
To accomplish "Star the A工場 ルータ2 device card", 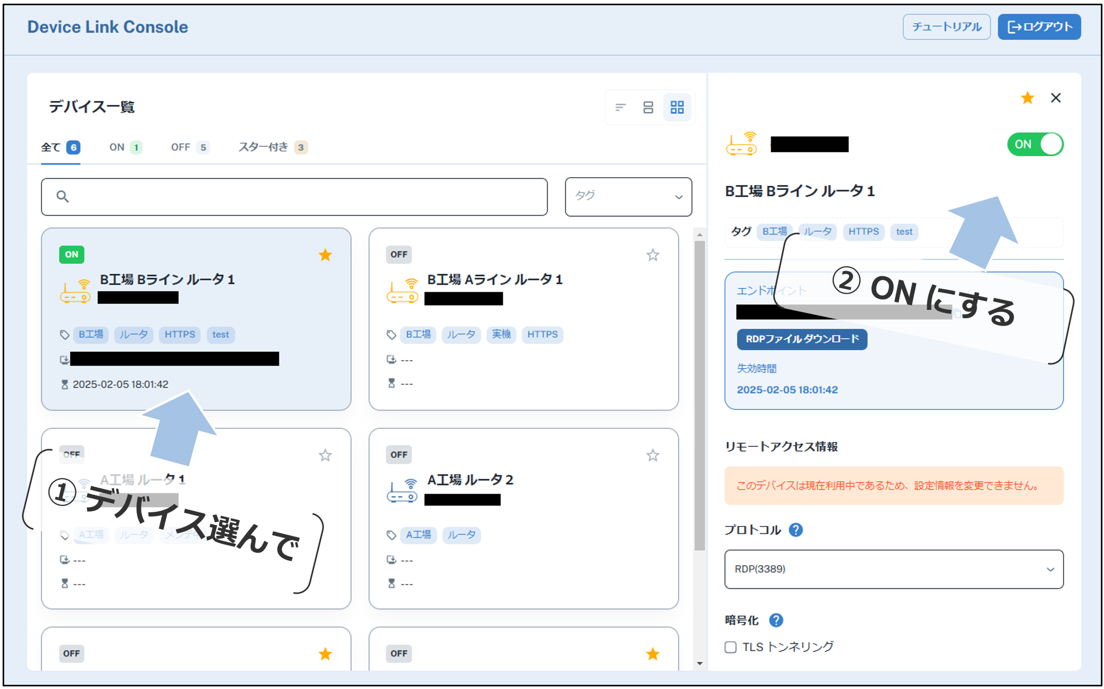I will click(x=652, y=455).
